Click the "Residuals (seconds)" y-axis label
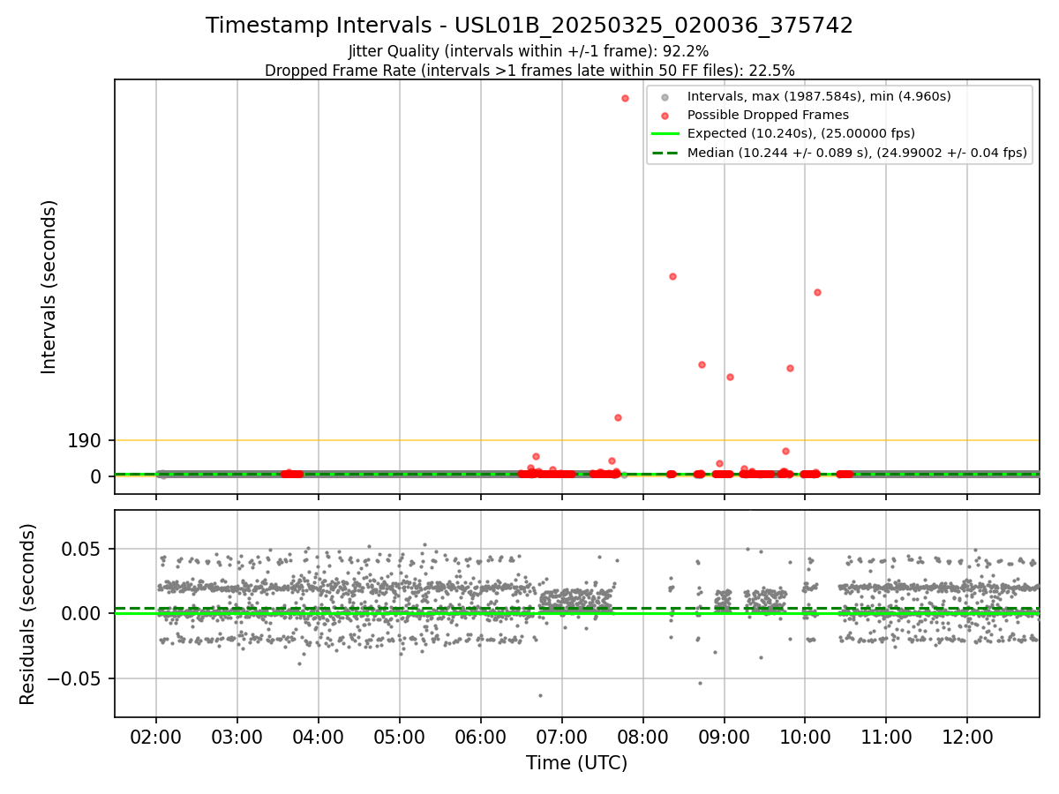The image size is (1059, 794). (28, 614)
